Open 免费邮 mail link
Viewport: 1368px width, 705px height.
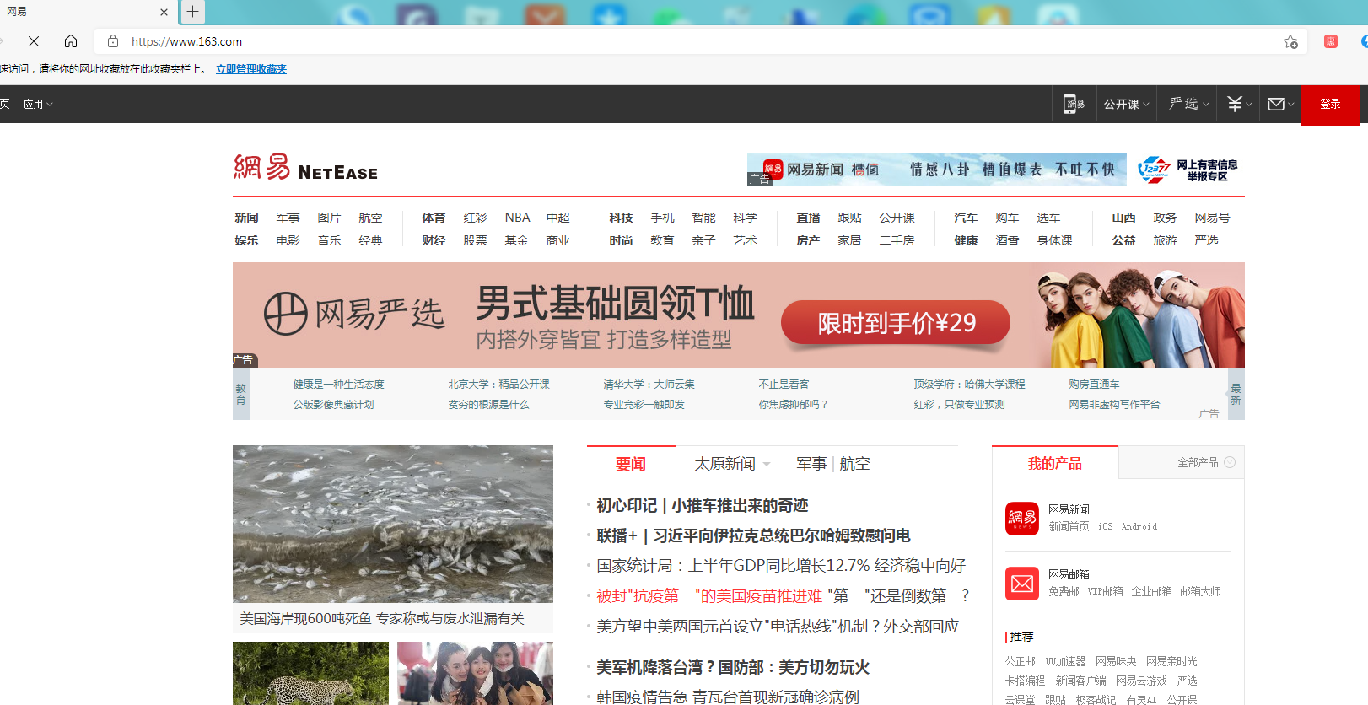tap(1064, 591)
